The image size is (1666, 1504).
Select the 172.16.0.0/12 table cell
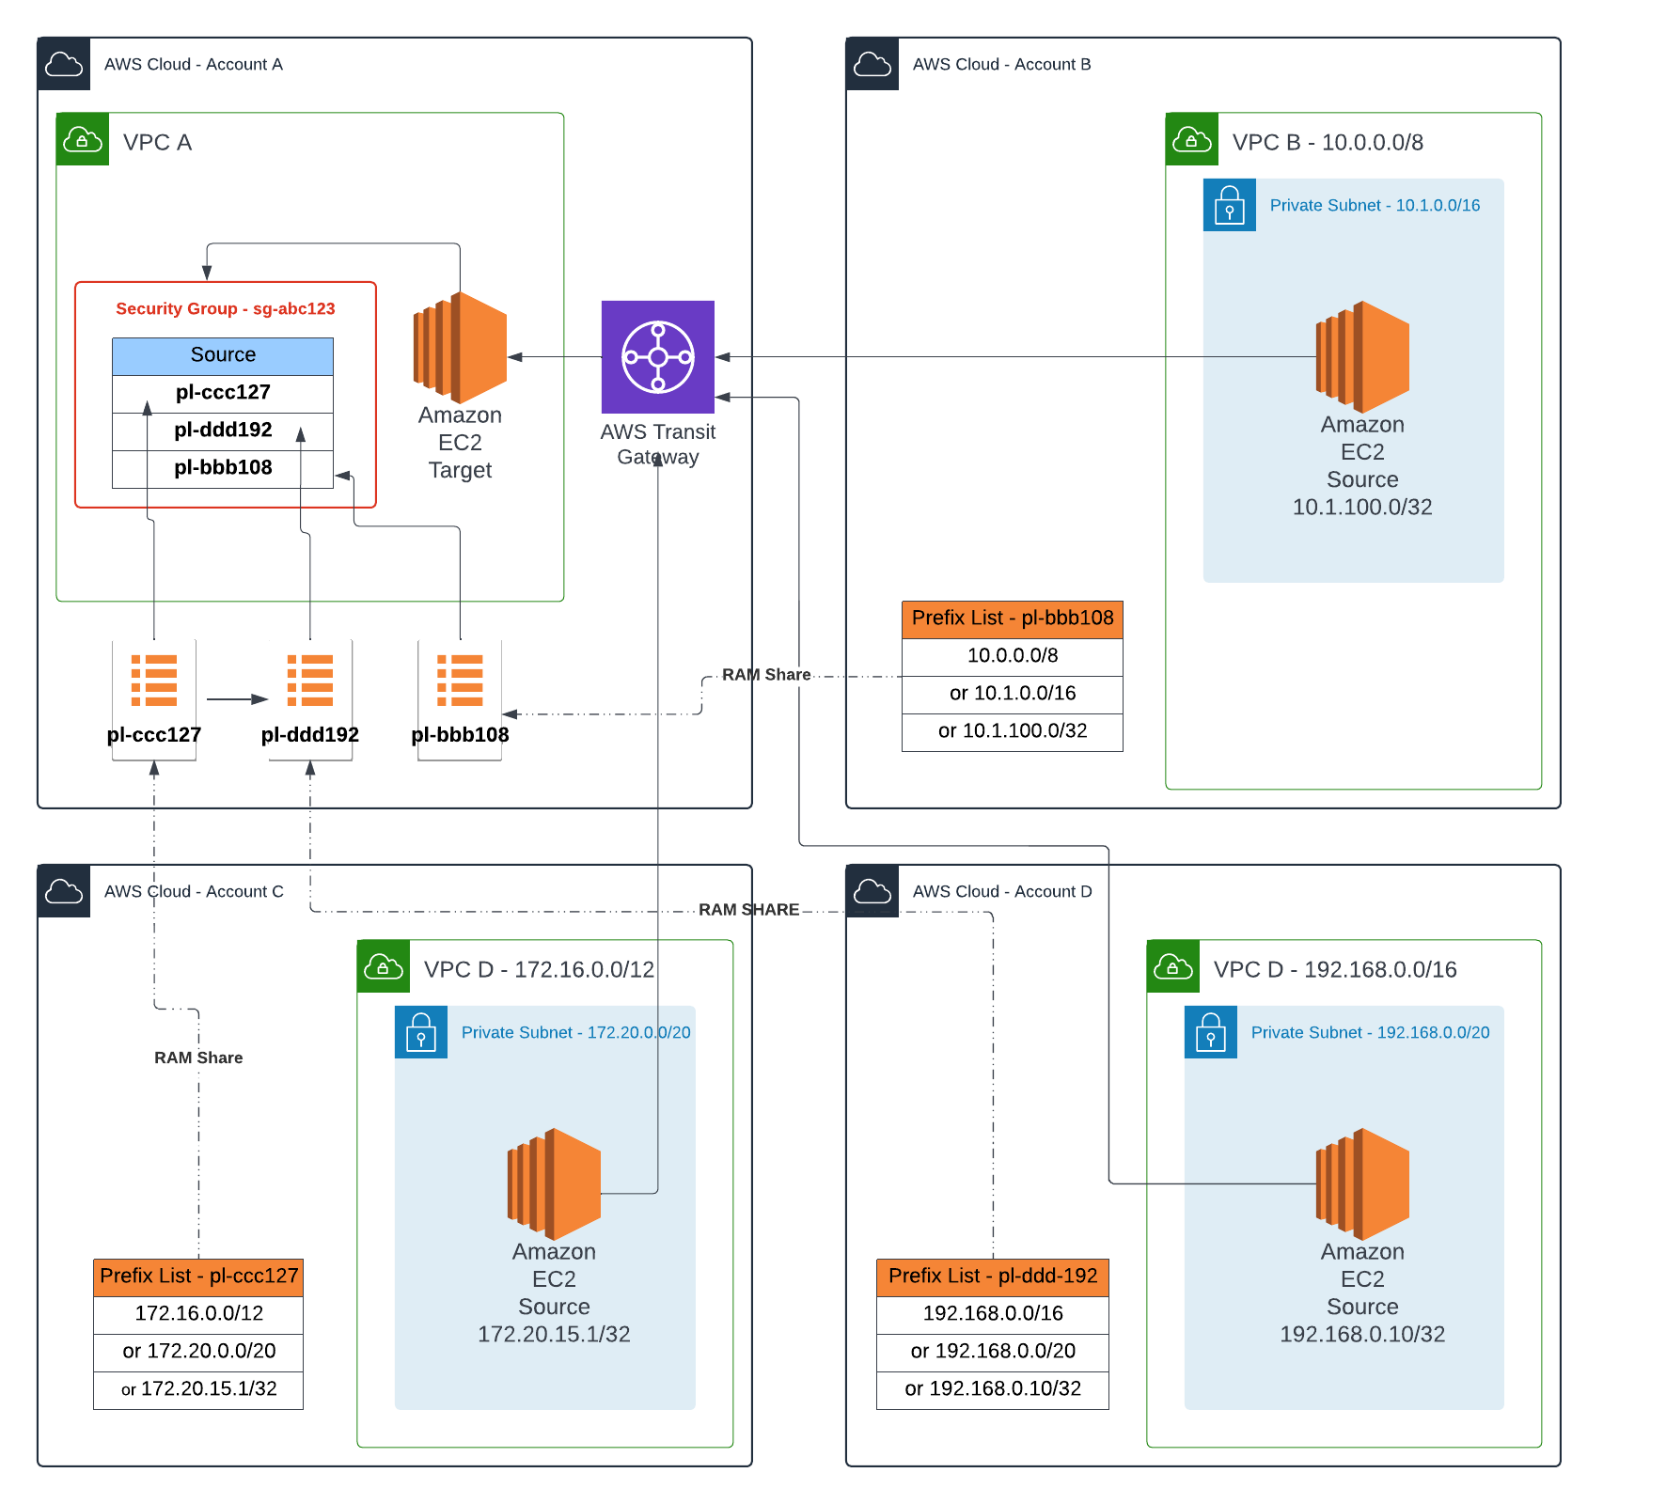(198, 1315)
